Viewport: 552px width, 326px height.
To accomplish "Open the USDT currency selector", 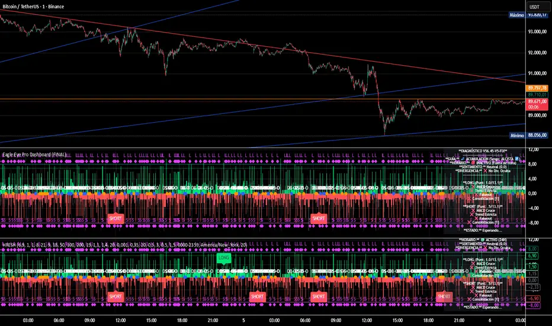I will [x=535, y=7].
